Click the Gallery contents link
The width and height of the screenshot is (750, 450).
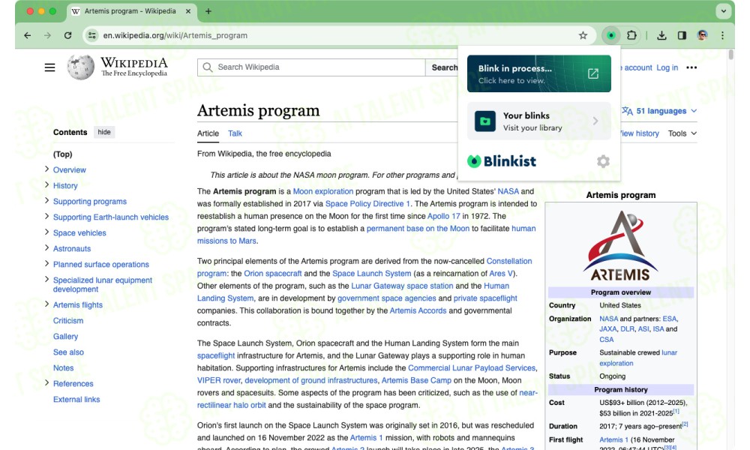[65, 337]
